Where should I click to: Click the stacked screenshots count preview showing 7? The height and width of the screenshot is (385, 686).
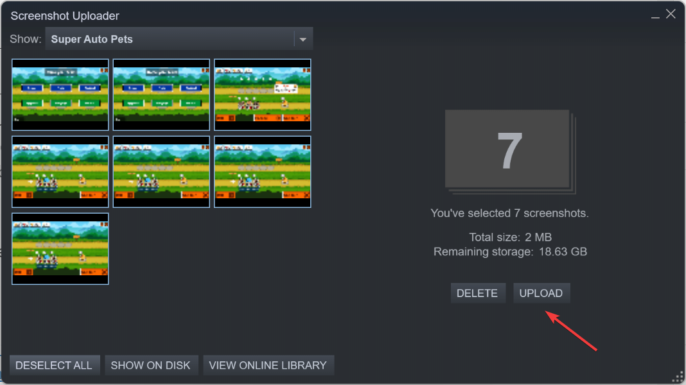coord(511,151)
